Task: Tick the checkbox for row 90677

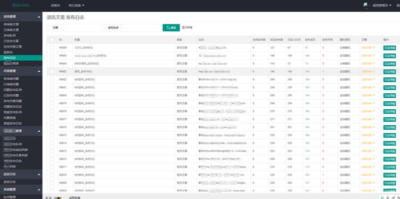Action: pyautogui.click(x=52, y=119)
